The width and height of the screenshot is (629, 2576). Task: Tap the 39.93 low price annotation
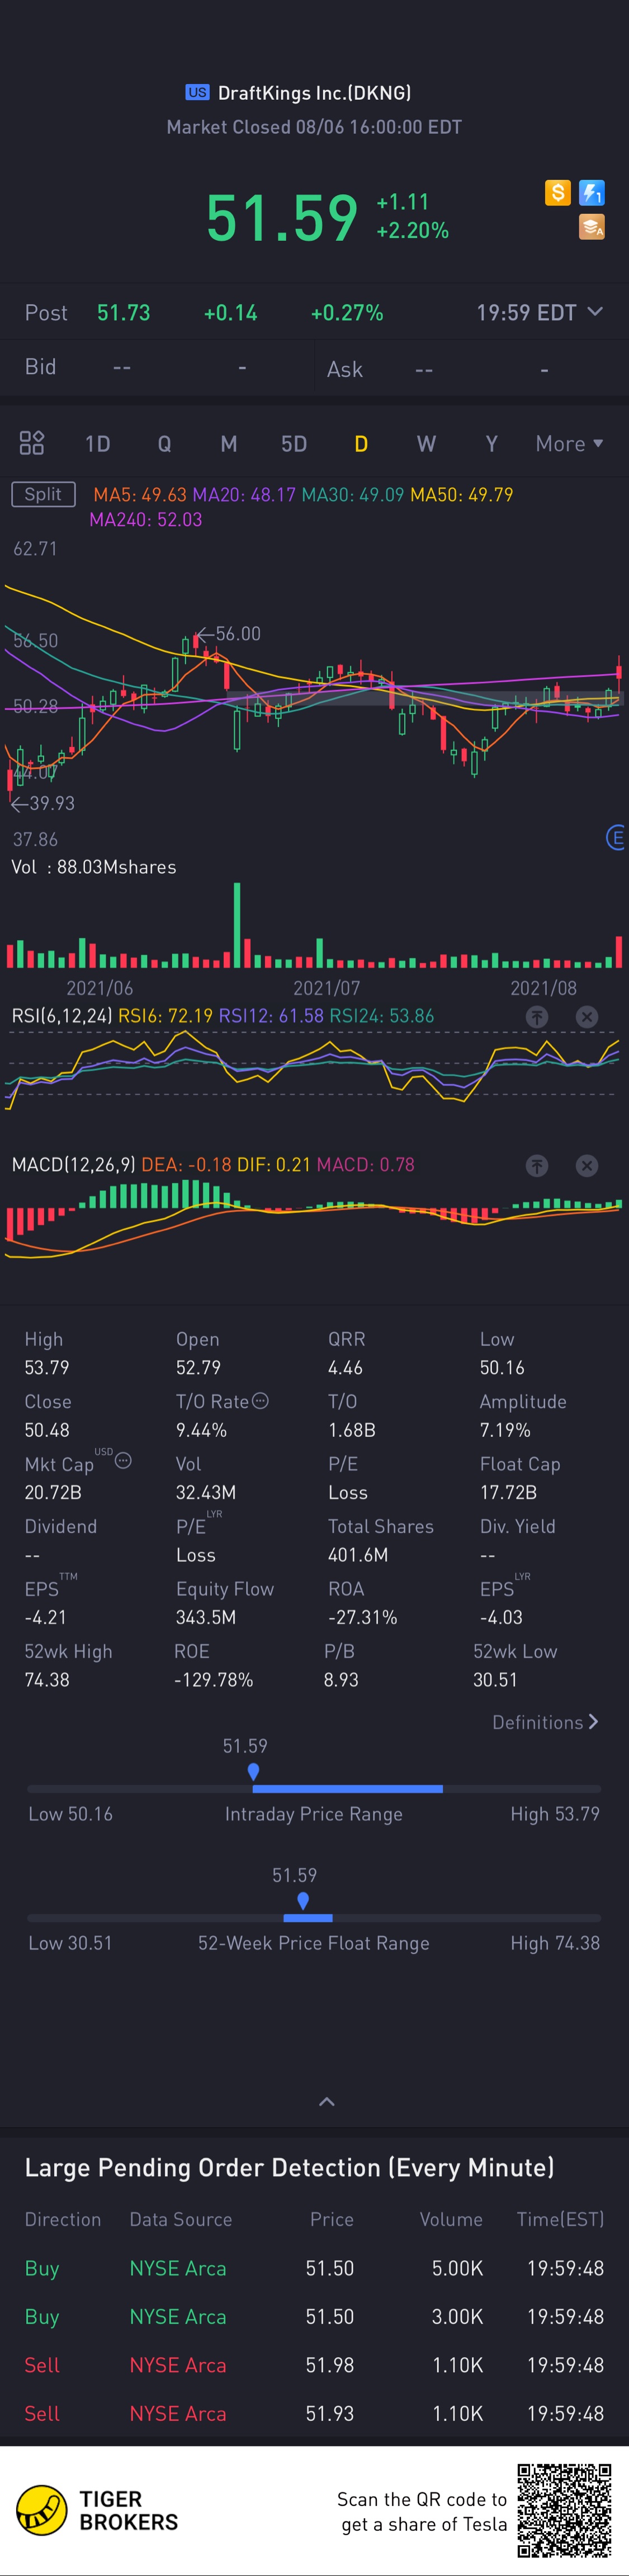pos(43,803)
